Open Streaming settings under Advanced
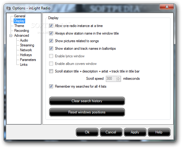This screenshot has height=148, width=182. coord(27,45)
